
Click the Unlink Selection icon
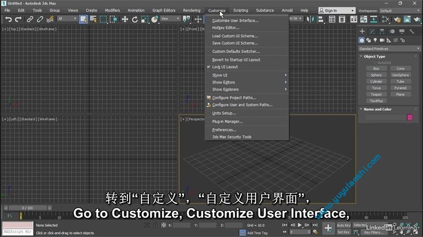[x=40, y=19]
